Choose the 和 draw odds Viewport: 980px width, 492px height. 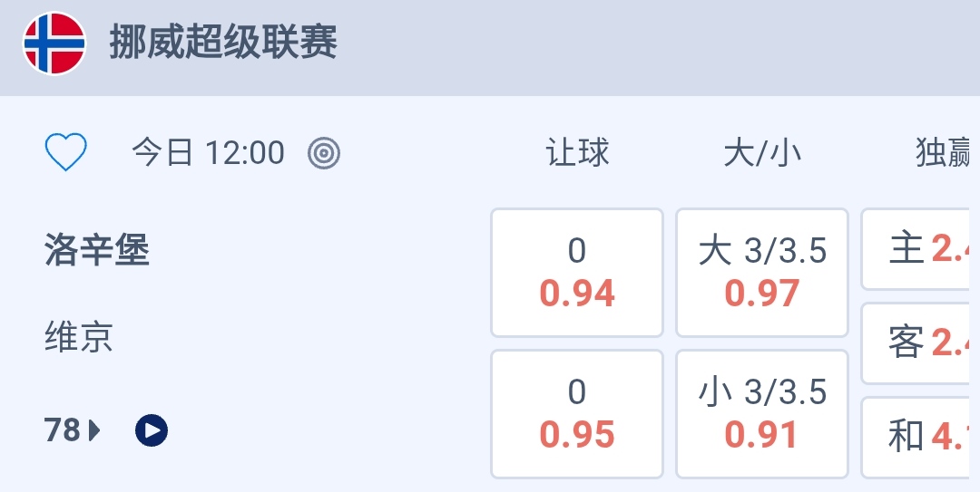click(921, 437)
